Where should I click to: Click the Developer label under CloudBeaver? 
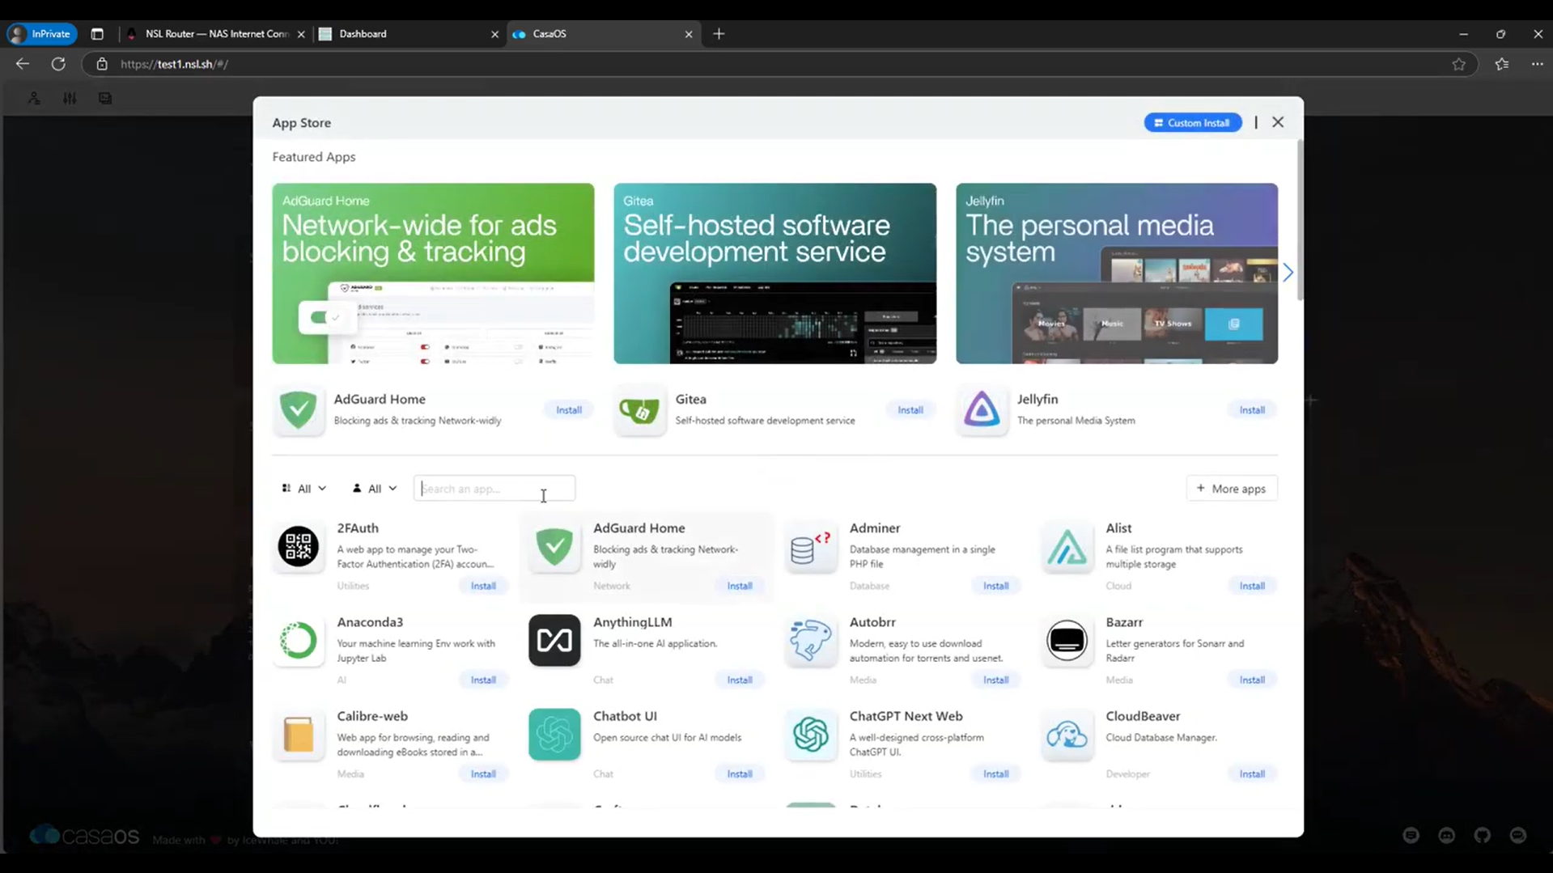(x=1127, y=774)
